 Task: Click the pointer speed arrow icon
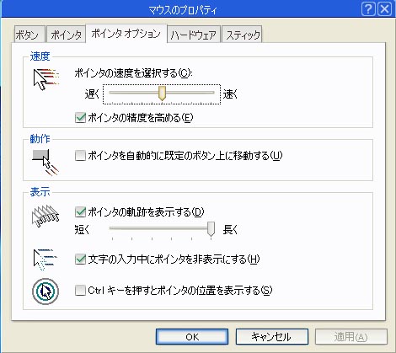pos(46,79)
